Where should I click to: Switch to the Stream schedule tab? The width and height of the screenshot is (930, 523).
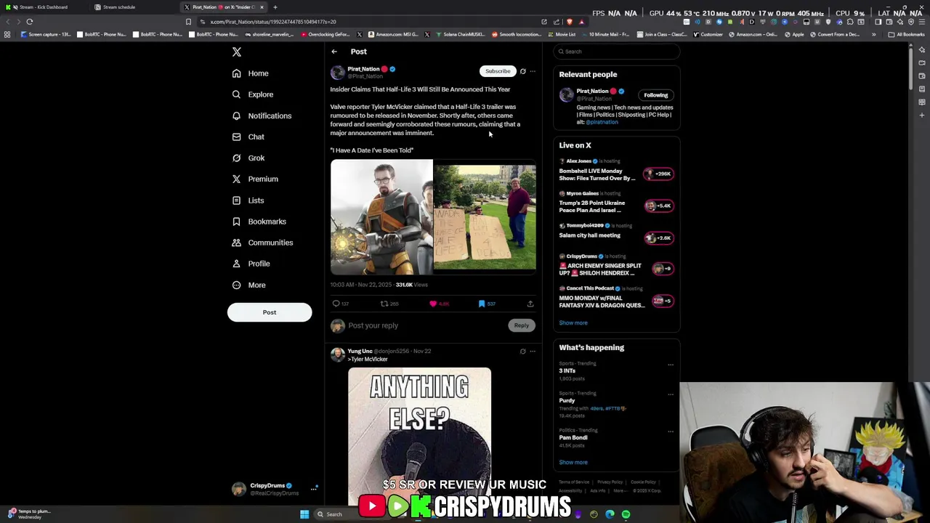point(134,7)
